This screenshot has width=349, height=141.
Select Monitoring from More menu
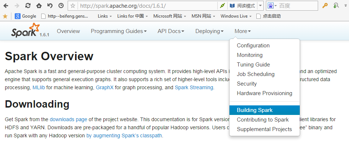[265, 55]
